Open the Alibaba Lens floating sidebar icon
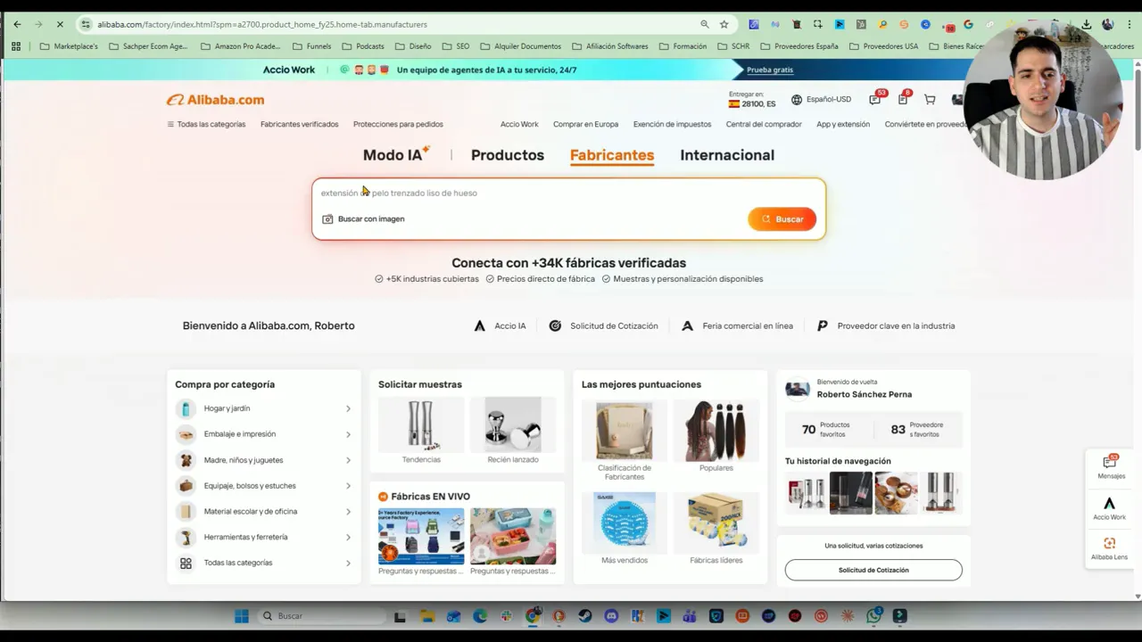Viewport: 1142px width, 642px height. [1109, 548]
